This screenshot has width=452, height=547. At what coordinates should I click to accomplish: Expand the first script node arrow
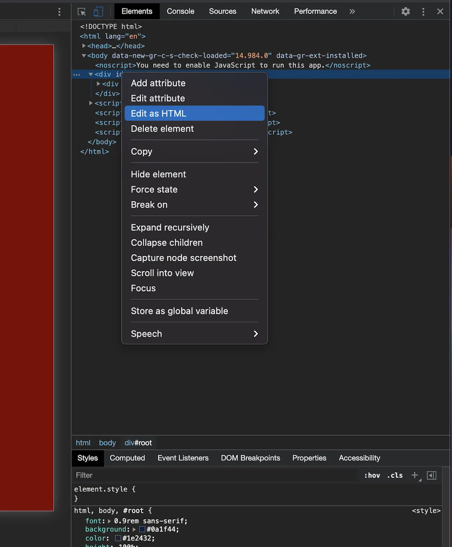tap(91, 103)
